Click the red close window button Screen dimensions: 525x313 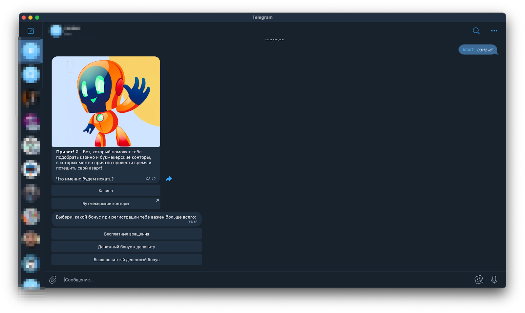(24, 17)
